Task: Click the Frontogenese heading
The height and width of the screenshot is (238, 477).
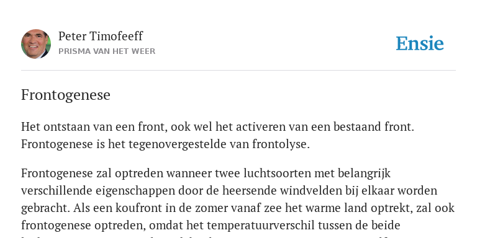Action: (x=66, y=95)
